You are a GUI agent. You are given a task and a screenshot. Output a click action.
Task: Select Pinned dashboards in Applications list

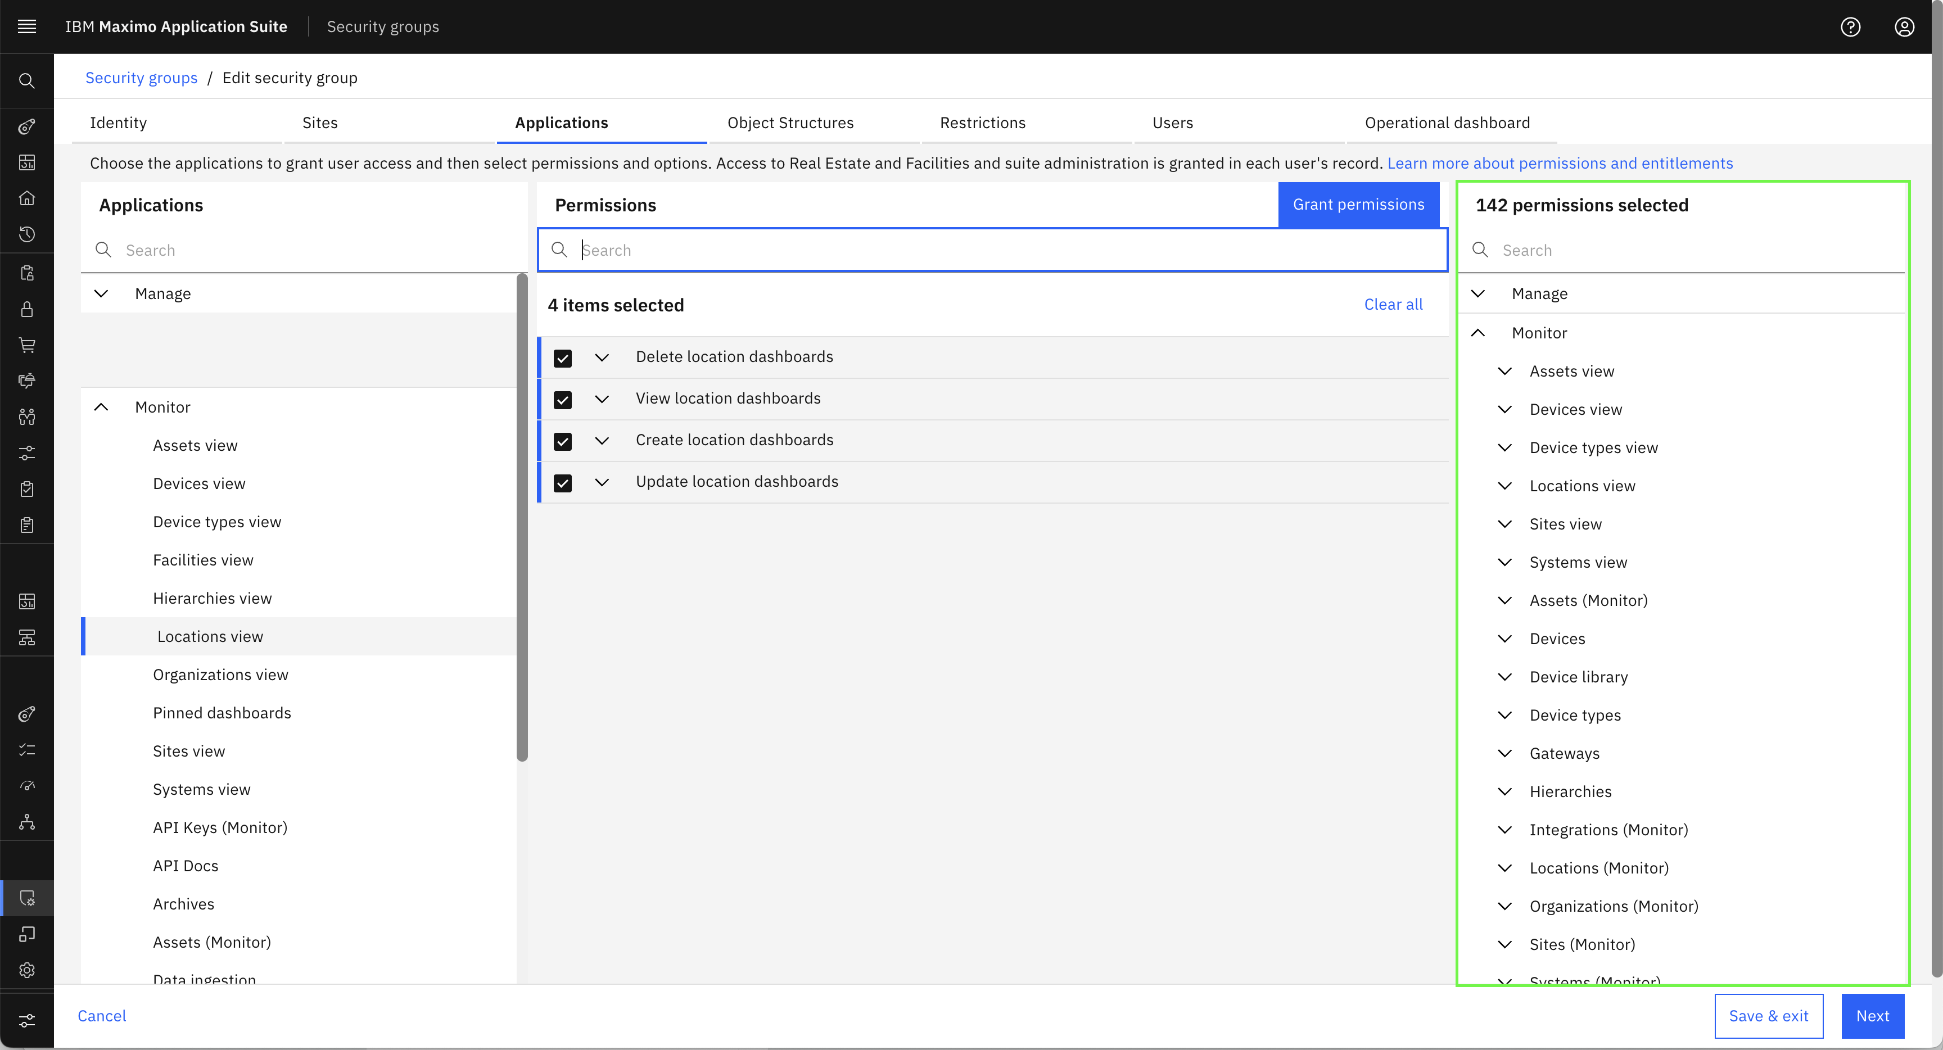pos(299,713)
